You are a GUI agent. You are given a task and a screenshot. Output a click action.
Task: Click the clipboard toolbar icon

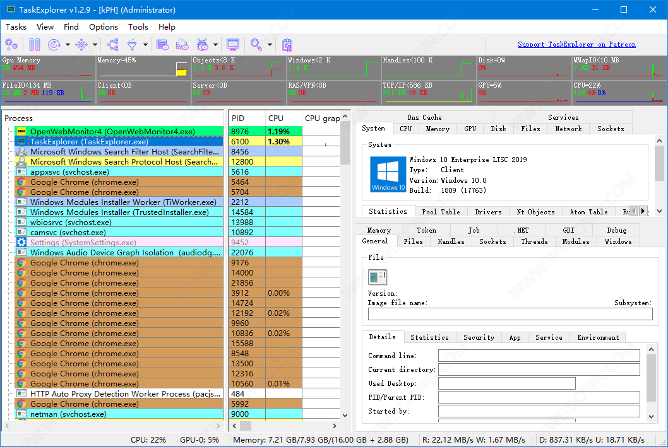pyautogui.click(x=287, y=44)
